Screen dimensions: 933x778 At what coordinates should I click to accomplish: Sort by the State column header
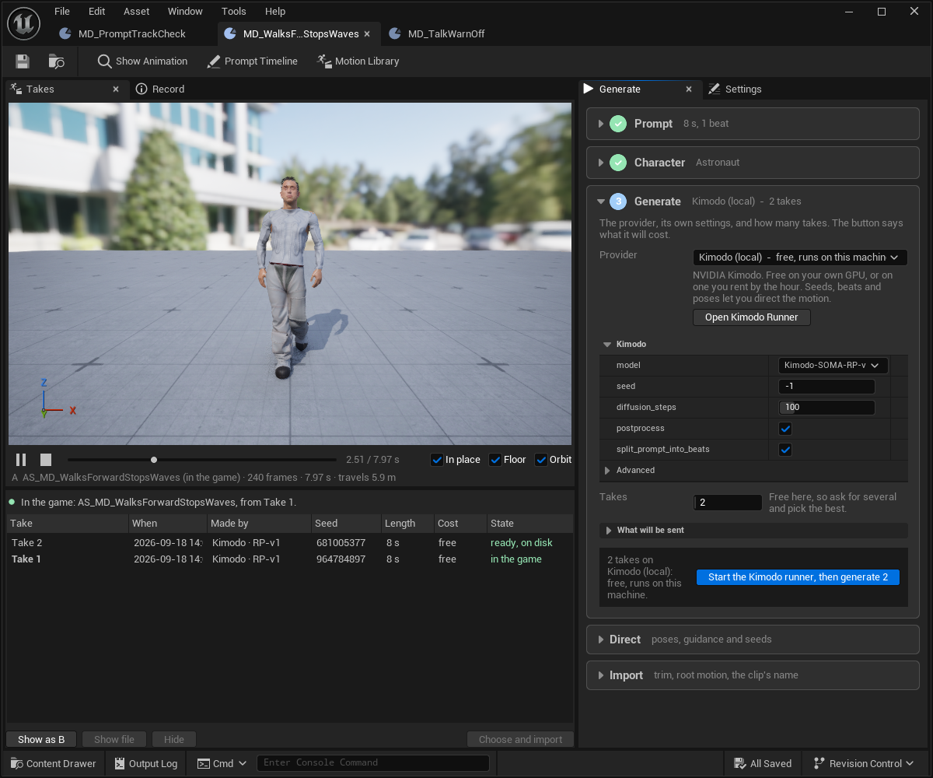pos(529,524)
